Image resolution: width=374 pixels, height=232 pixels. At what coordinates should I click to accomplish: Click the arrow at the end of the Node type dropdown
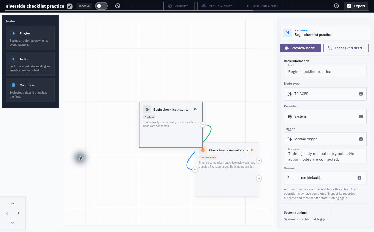[x=361, y=94]
